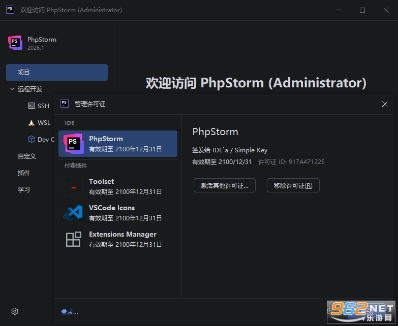The height and width of the screenshot is (326, 398).
Task: Click the 有效期至 2100/12/31 text
Action: point(222,162)
